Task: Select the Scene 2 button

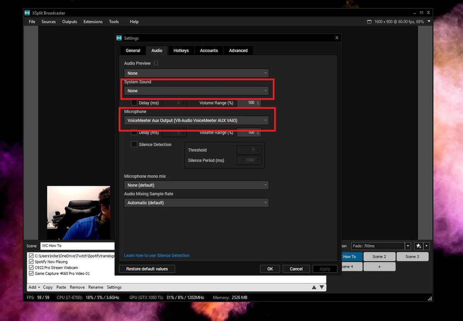Action: click(379, 256)
